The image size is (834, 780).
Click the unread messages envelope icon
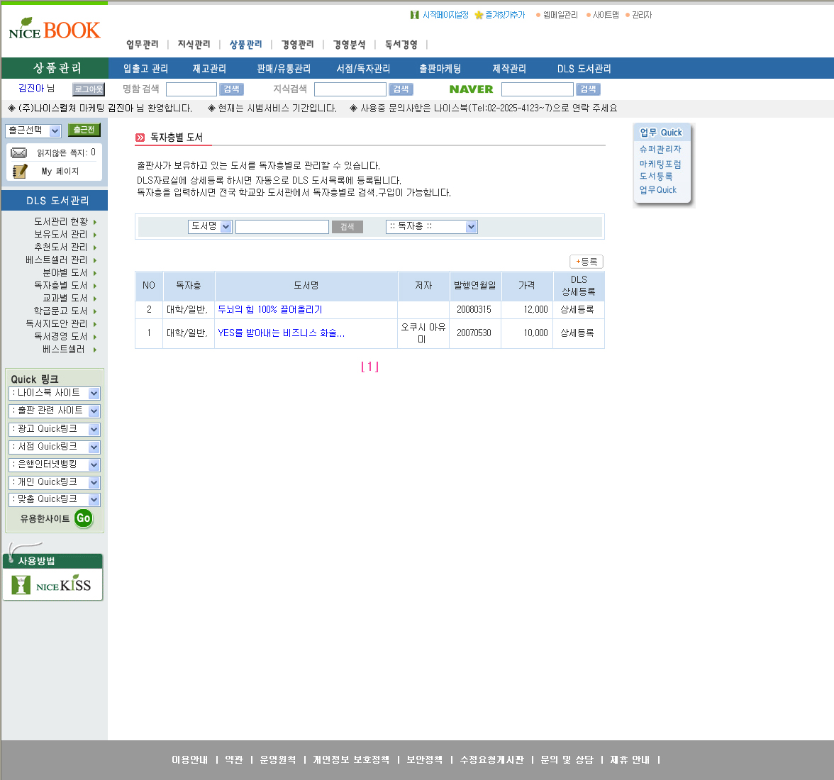[19, 153]
